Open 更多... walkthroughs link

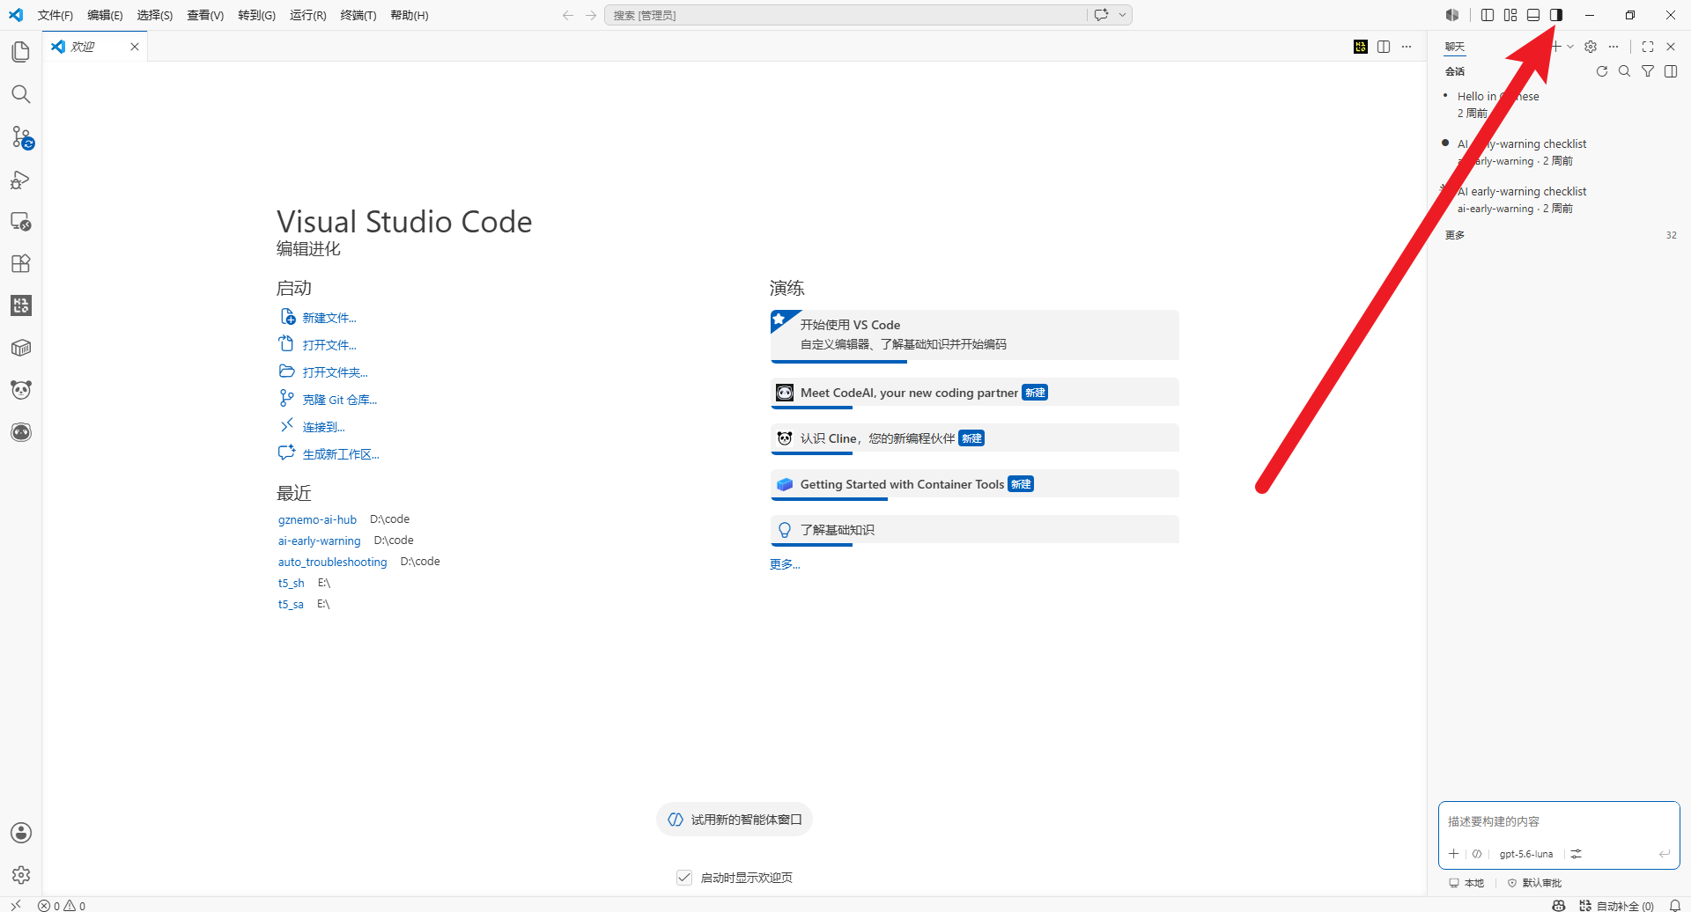click(785, 564)
